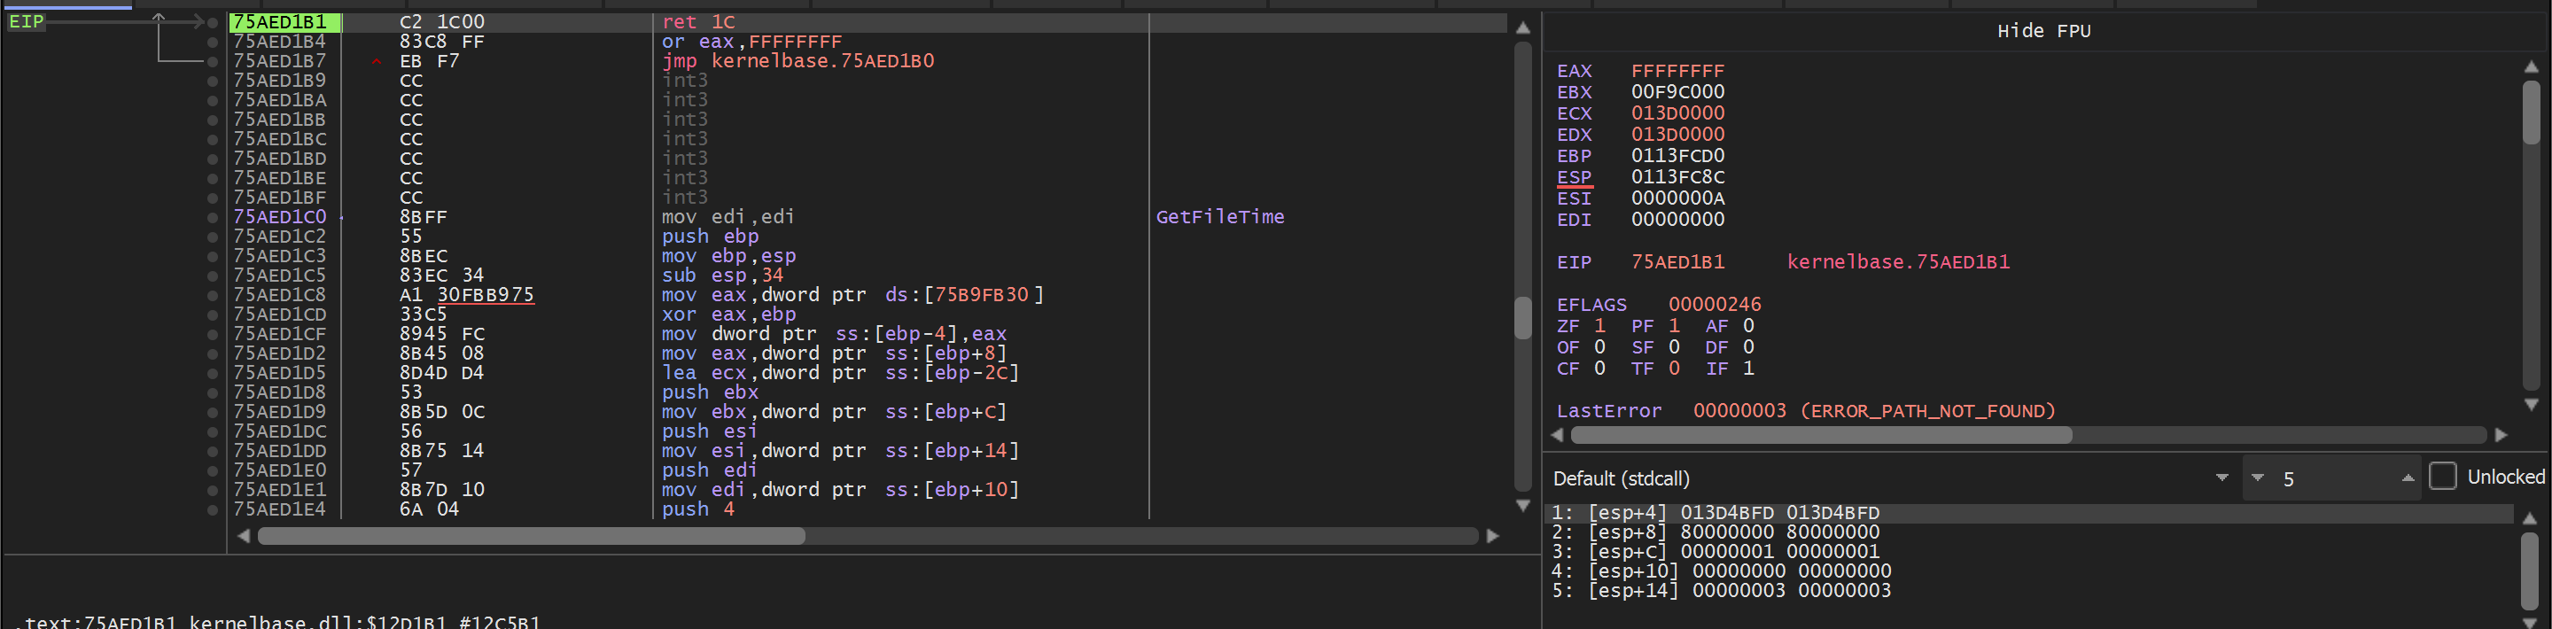Click disassembly horizontal scroll left arrow
Screen dimensions: 2552x629
tap(244, 536)
